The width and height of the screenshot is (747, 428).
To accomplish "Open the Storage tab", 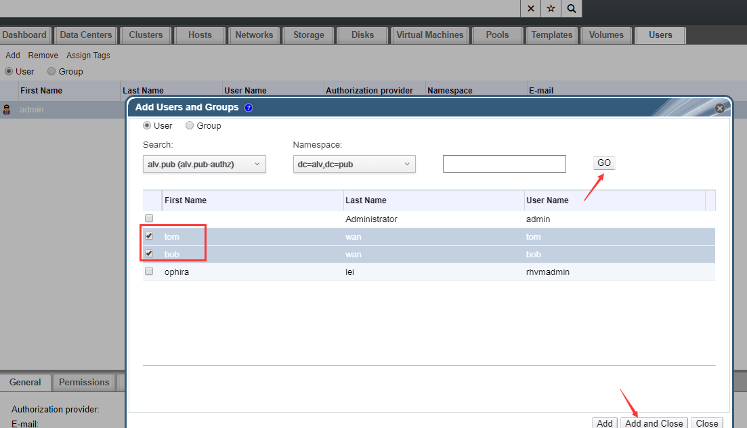I will (308, 35).
